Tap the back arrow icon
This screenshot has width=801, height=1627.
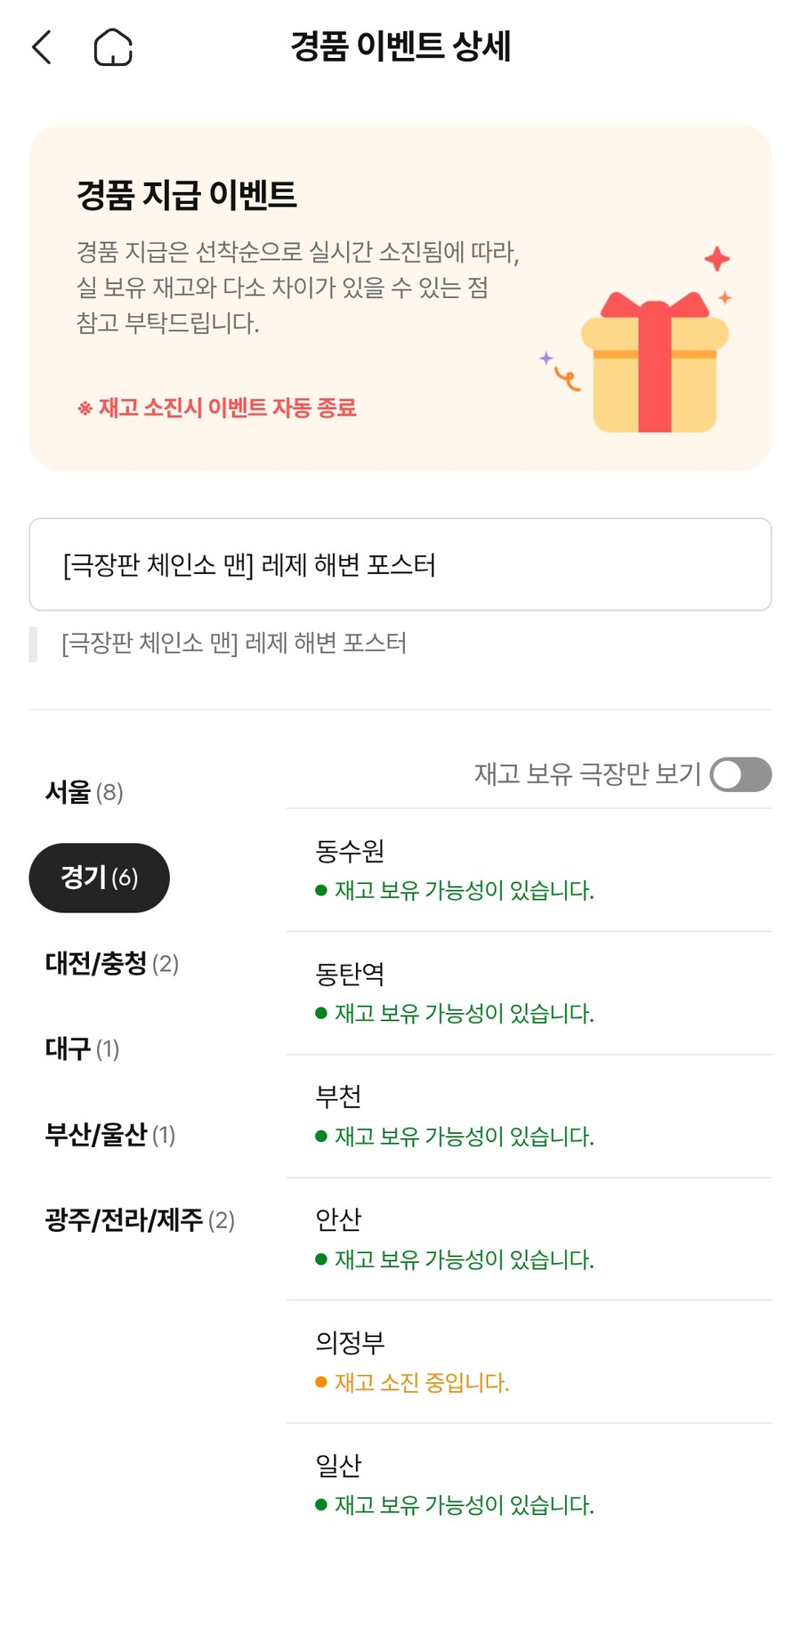(x=42, y=47)
